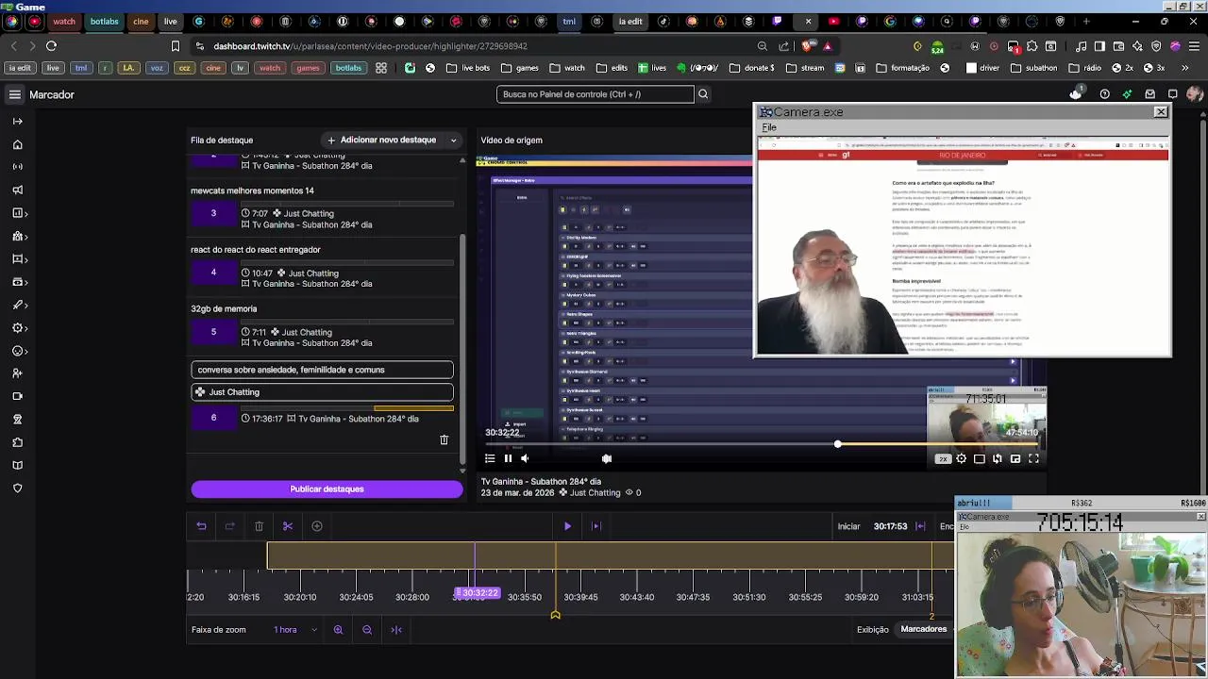
Task: Toggle picture-in-picture in video player
Action: pos(1015,458)
